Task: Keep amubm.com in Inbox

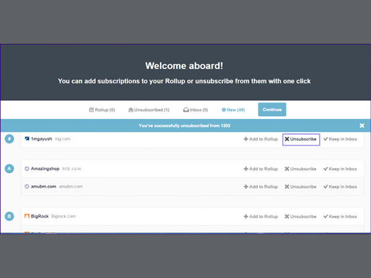Action: tap(340, 186)
